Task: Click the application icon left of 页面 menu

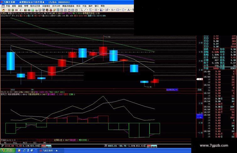Action: 3,6
